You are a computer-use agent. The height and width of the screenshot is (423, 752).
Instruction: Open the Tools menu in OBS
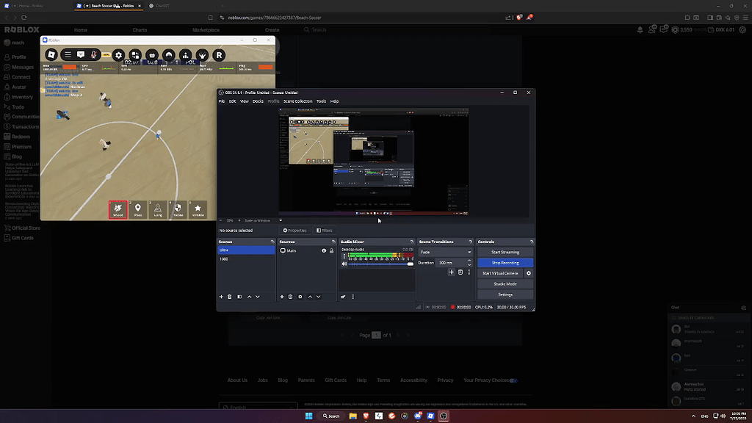pyautogui.click(x=321, y=101)
